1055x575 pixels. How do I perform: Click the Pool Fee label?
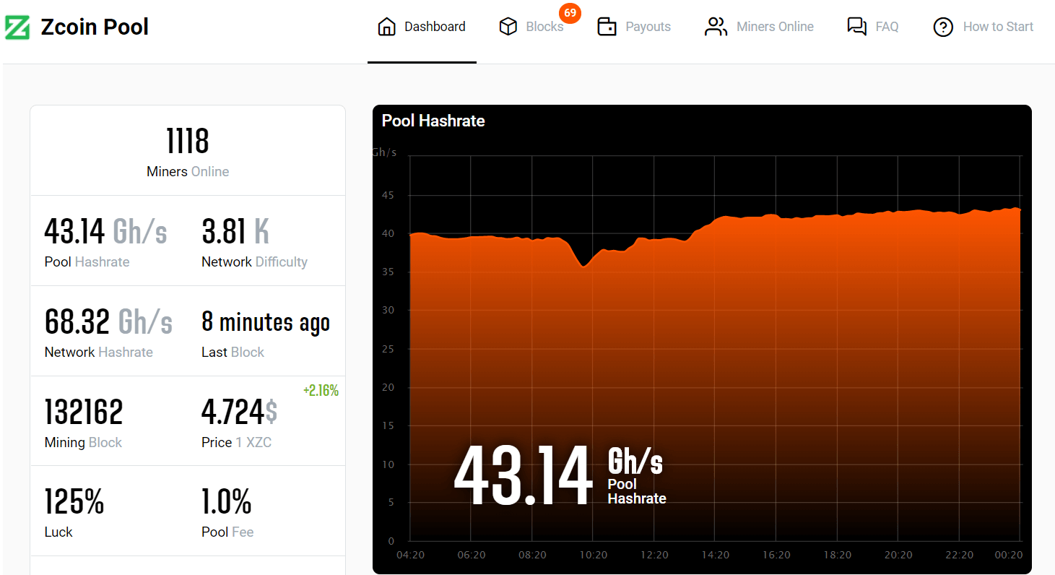(227, 532)
